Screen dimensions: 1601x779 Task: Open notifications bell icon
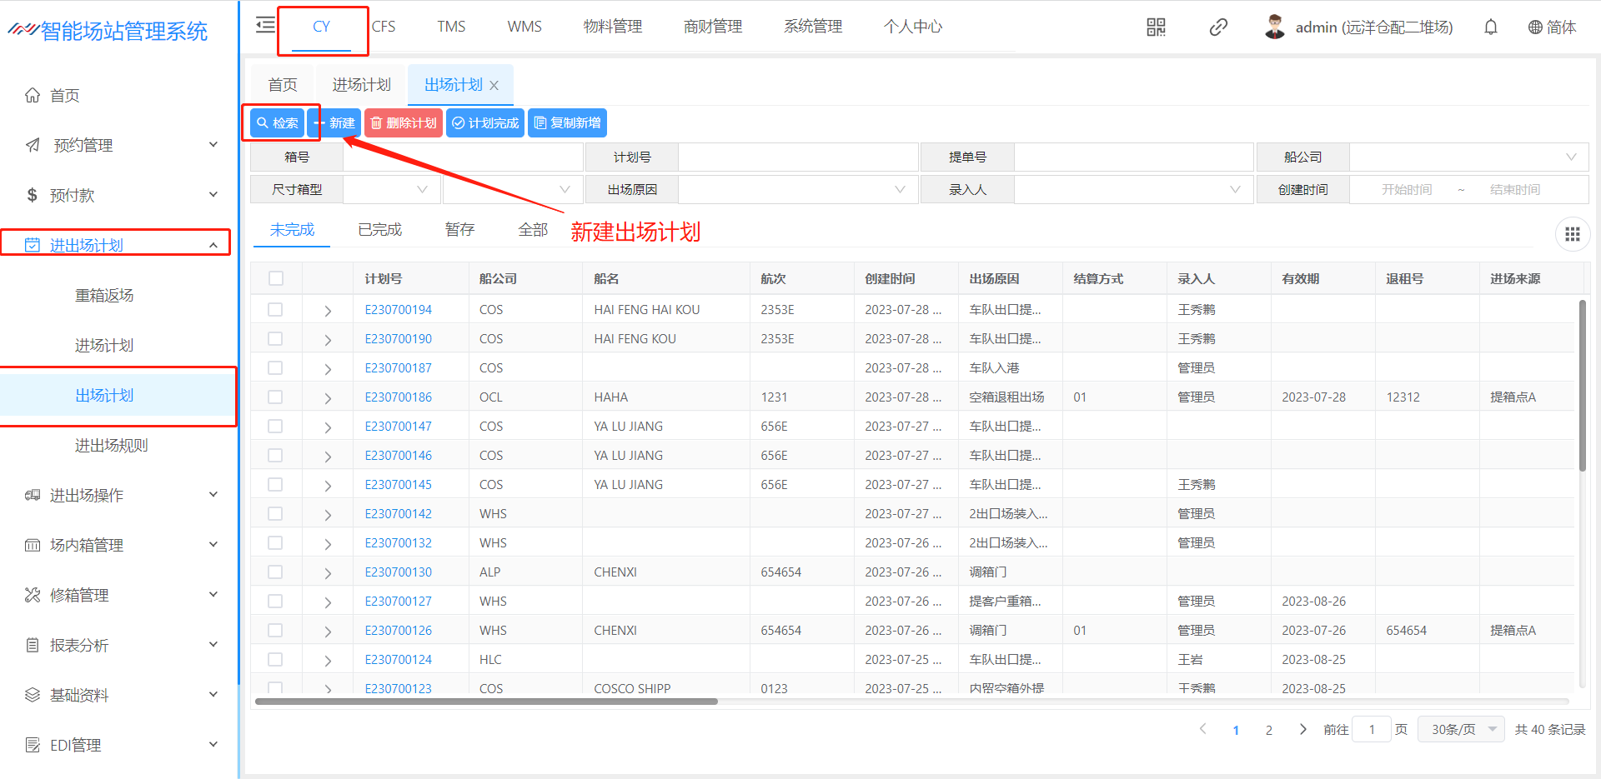click(x=1490, y=27)
